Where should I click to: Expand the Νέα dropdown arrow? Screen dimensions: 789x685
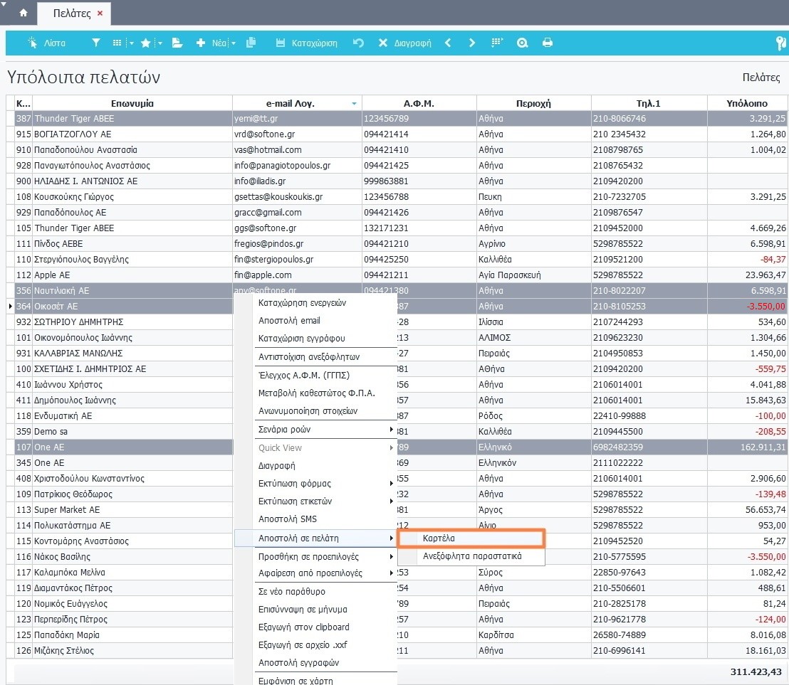click(234, 43)
